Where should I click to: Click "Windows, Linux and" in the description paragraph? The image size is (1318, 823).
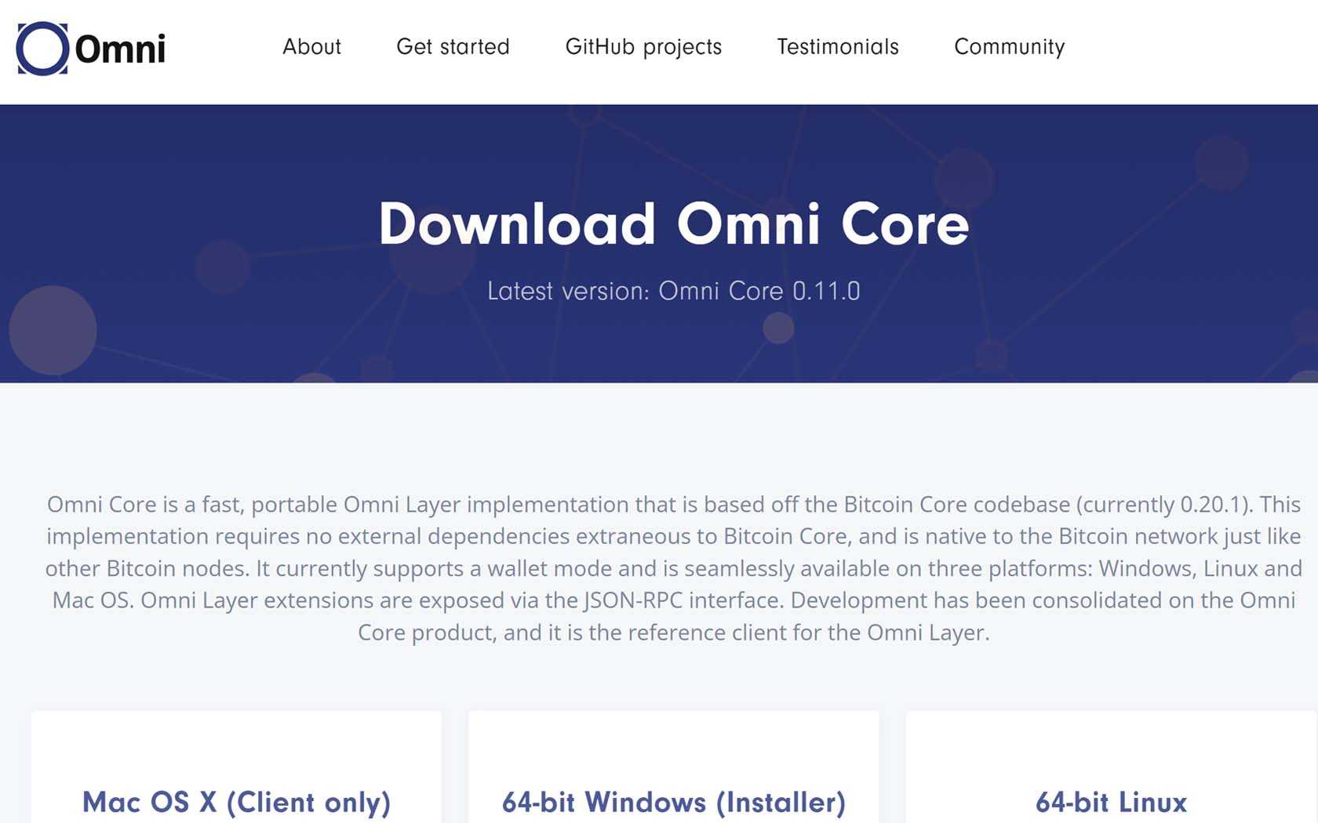1200,568
